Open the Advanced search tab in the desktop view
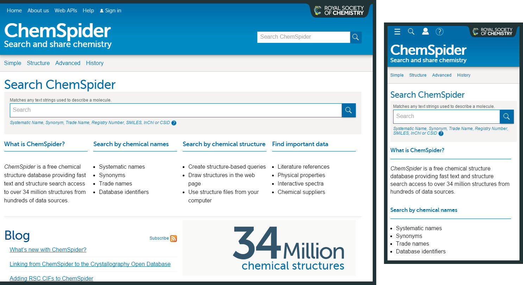 68,63
